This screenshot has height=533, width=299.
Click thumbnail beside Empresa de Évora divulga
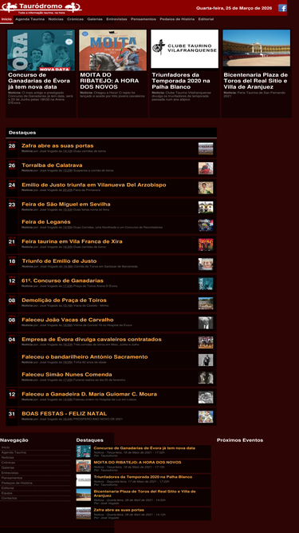click(x=206, y=342)
